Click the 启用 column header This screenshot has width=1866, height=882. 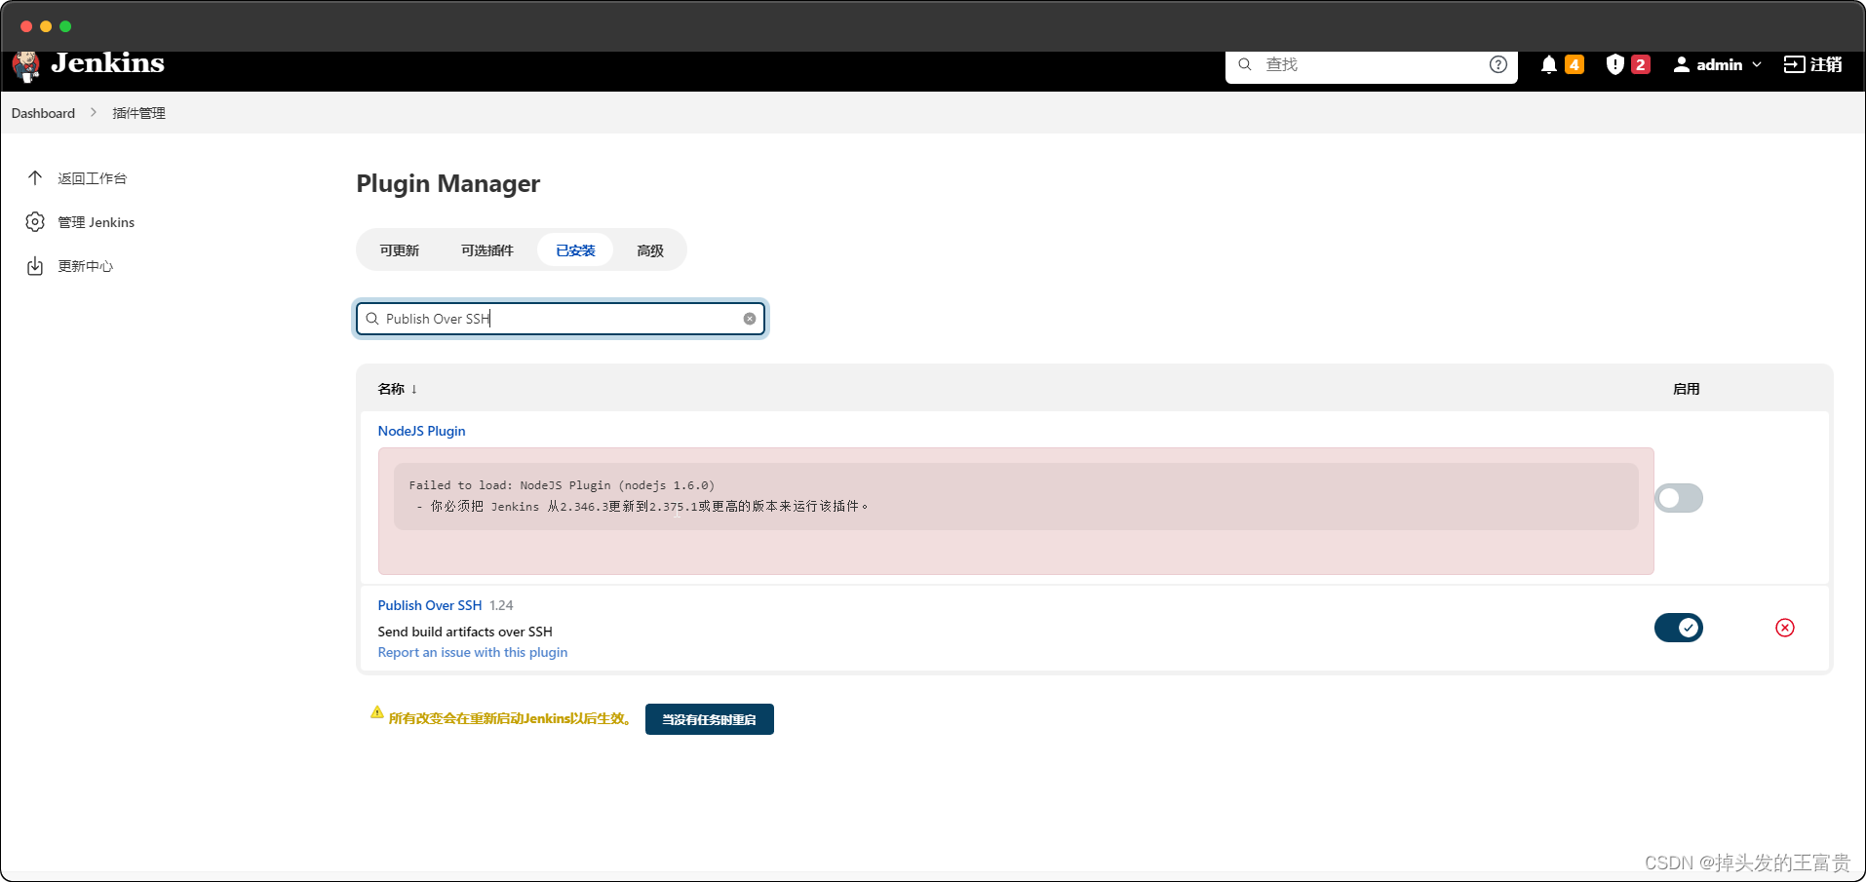1687,389
